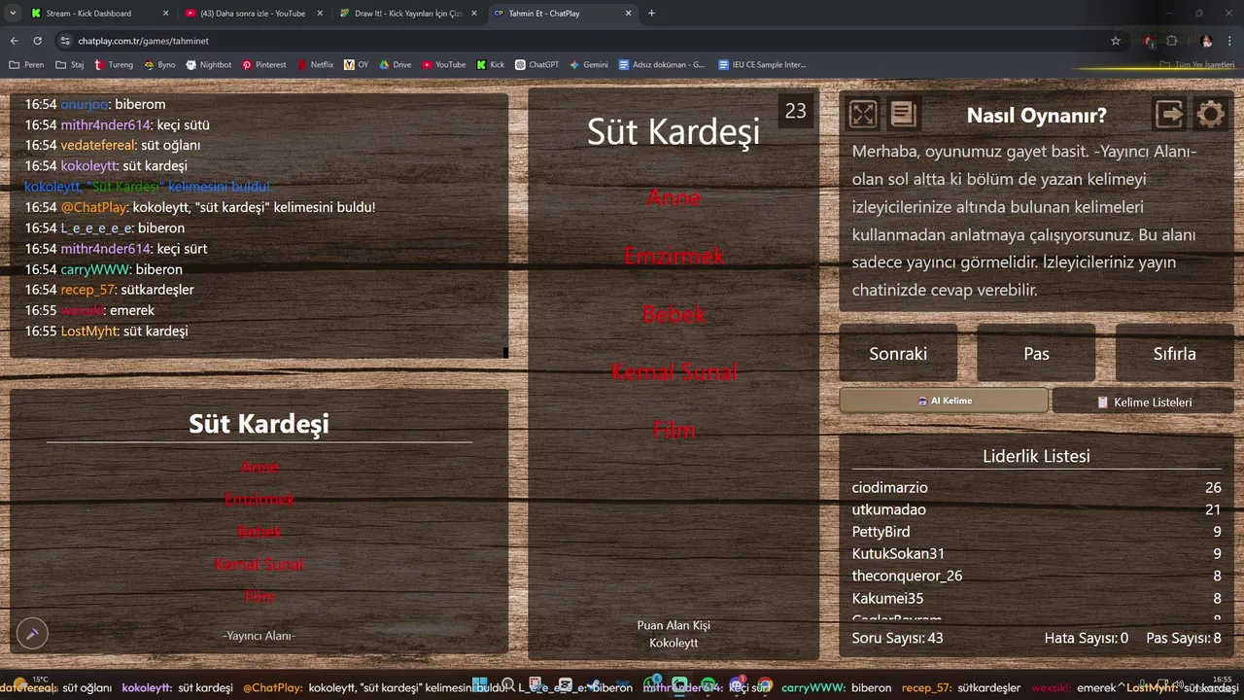Switch to the Draw It! Kick tab
Viewport: 1244px width, 700px height.
[x=407, y=14]
